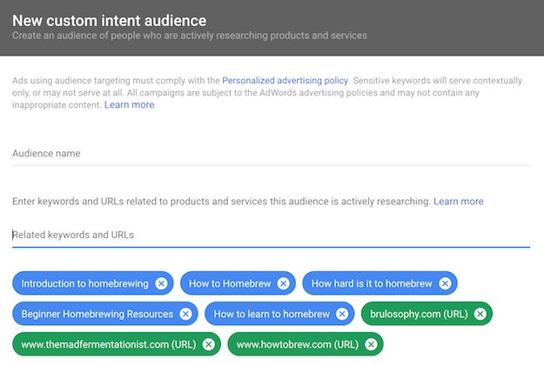Open Learn more beside keywords instructions

(x=458, y=201)
